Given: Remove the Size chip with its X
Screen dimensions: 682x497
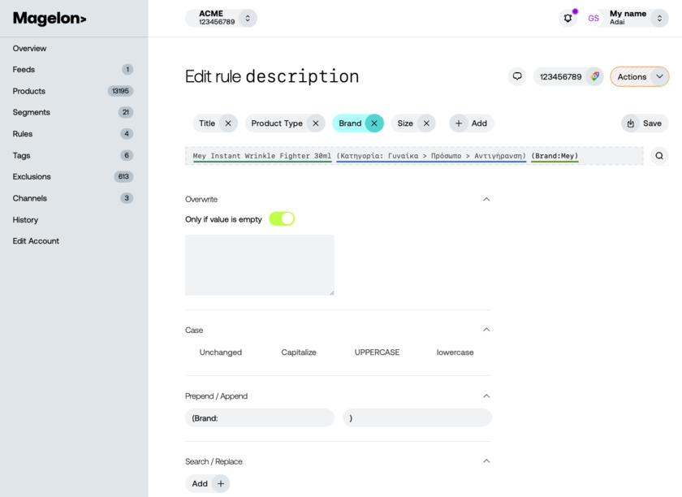Looking at the screenshot, I should point(426,123).
